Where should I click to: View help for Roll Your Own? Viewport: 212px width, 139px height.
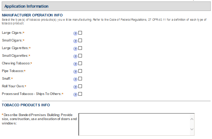pos(75,87)
